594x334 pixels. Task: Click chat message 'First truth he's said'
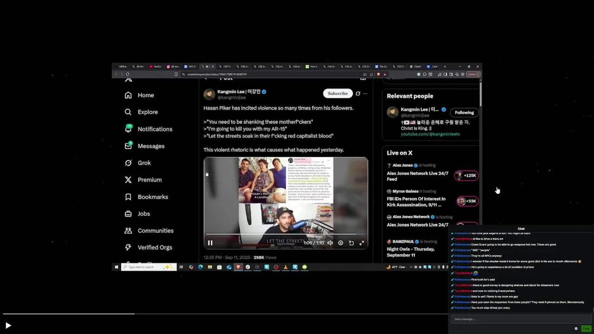coord(483,280)
